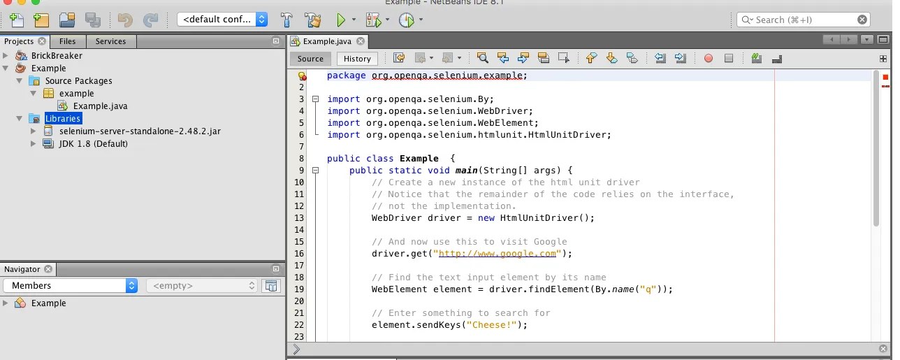Click the editor vertical scrollbar
Screen dimensions: 900x360
click(876, 148)
